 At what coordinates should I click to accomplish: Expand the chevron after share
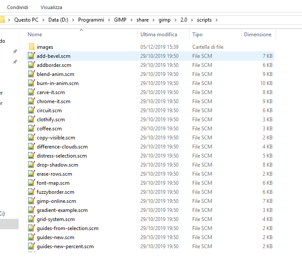pyautogui.click(x=153, y=20)
